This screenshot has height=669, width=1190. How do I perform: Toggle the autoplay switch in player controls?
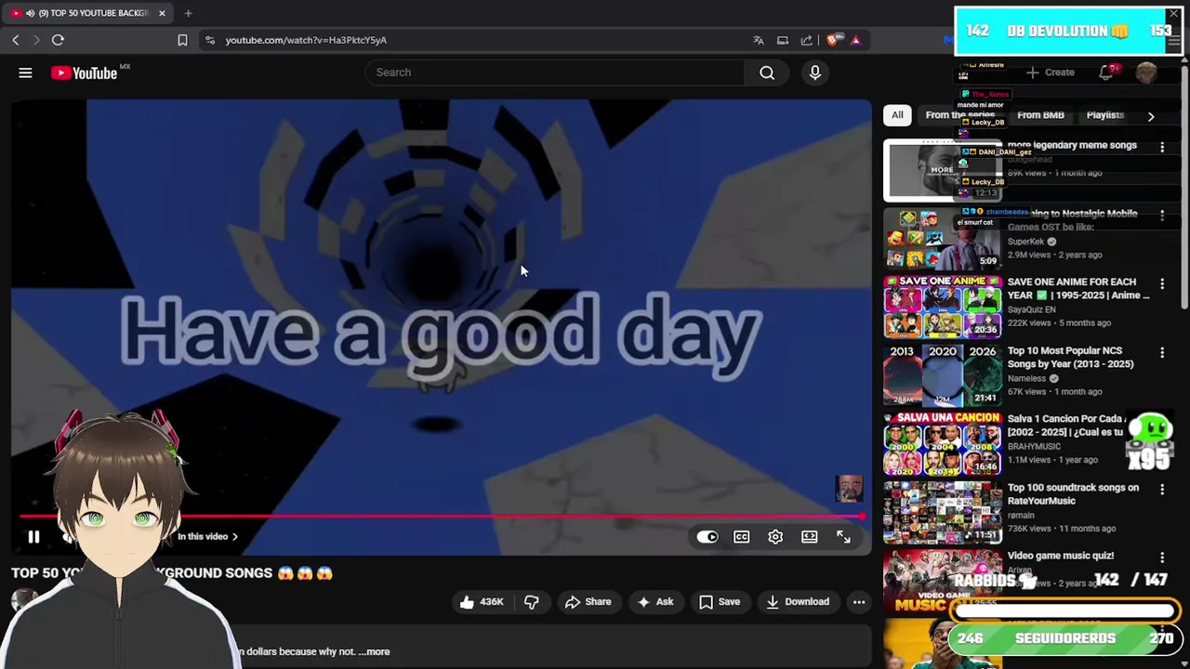tap(707, 536)
